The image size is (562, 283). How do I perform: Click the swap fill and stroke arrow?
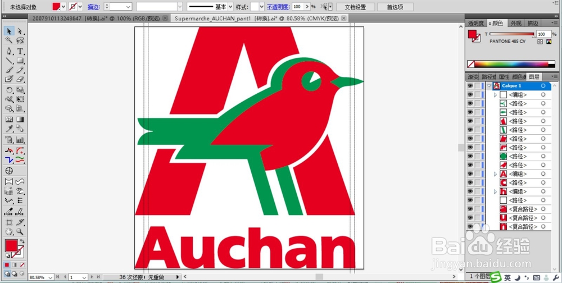coord(22,241)
